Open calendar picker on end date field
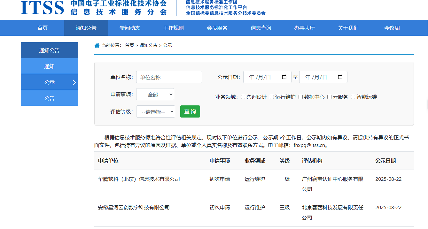 click(x=340, y=77)
